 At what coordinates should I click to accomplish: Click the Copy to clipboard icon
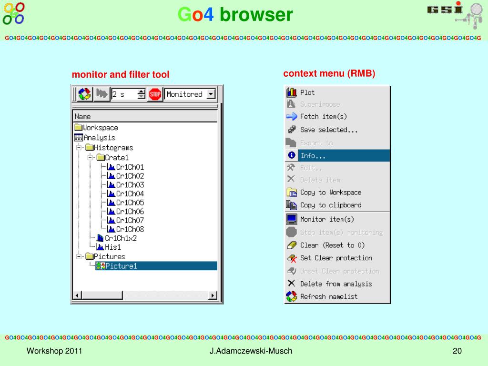[x=292, y=205]
